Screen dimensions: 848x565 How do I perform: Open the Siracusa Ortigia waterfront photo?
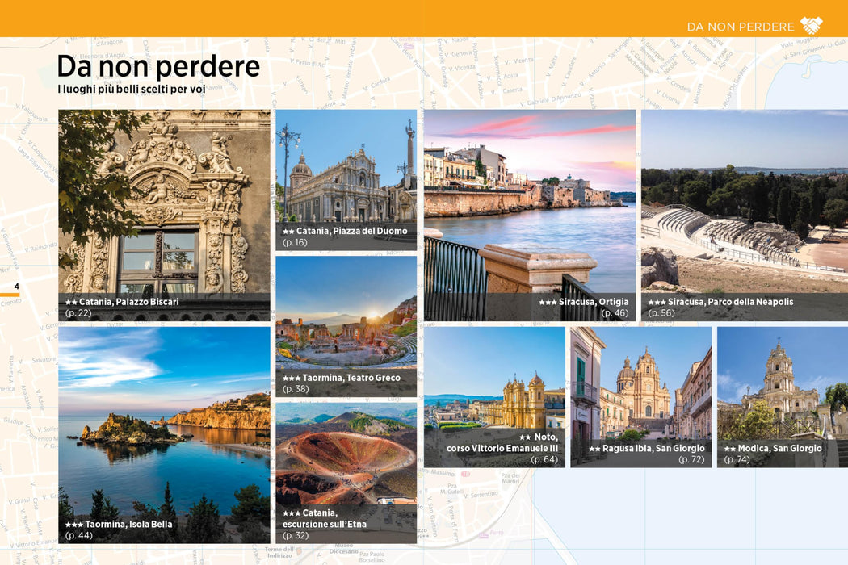click(530, 216)
